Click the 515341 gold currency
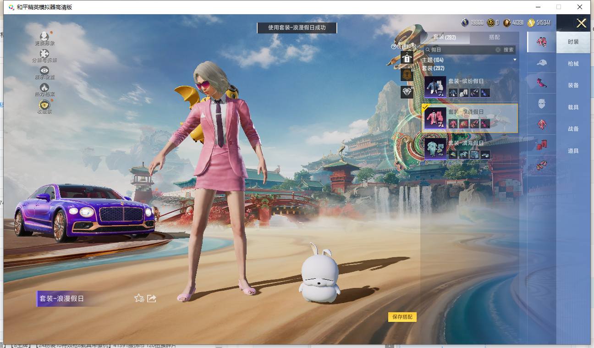Screen dimensions: 594x348 (x=539, y=22)
